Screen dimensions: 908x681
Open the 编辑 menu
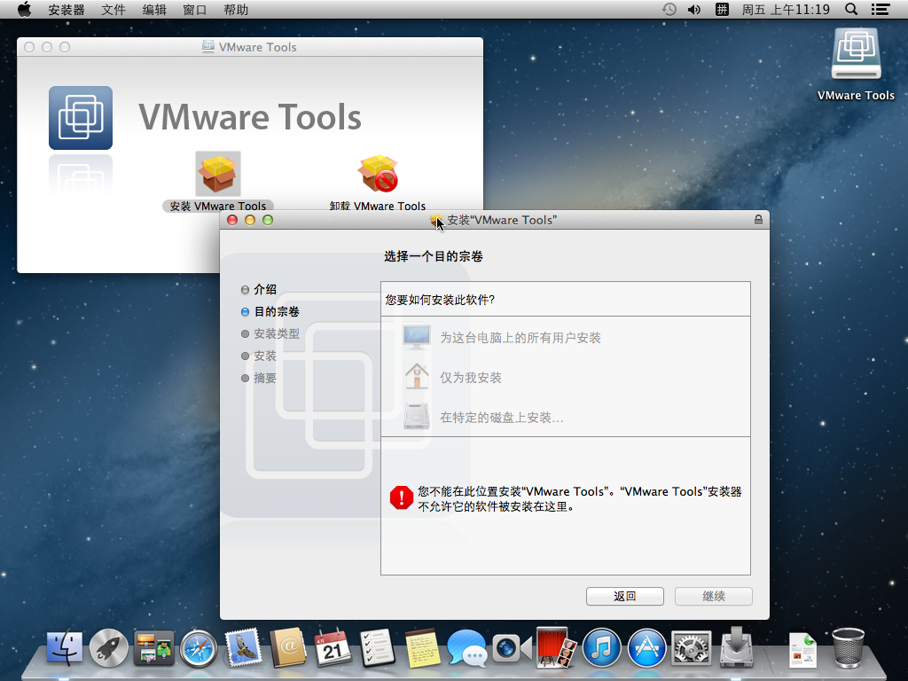(154, 10)
